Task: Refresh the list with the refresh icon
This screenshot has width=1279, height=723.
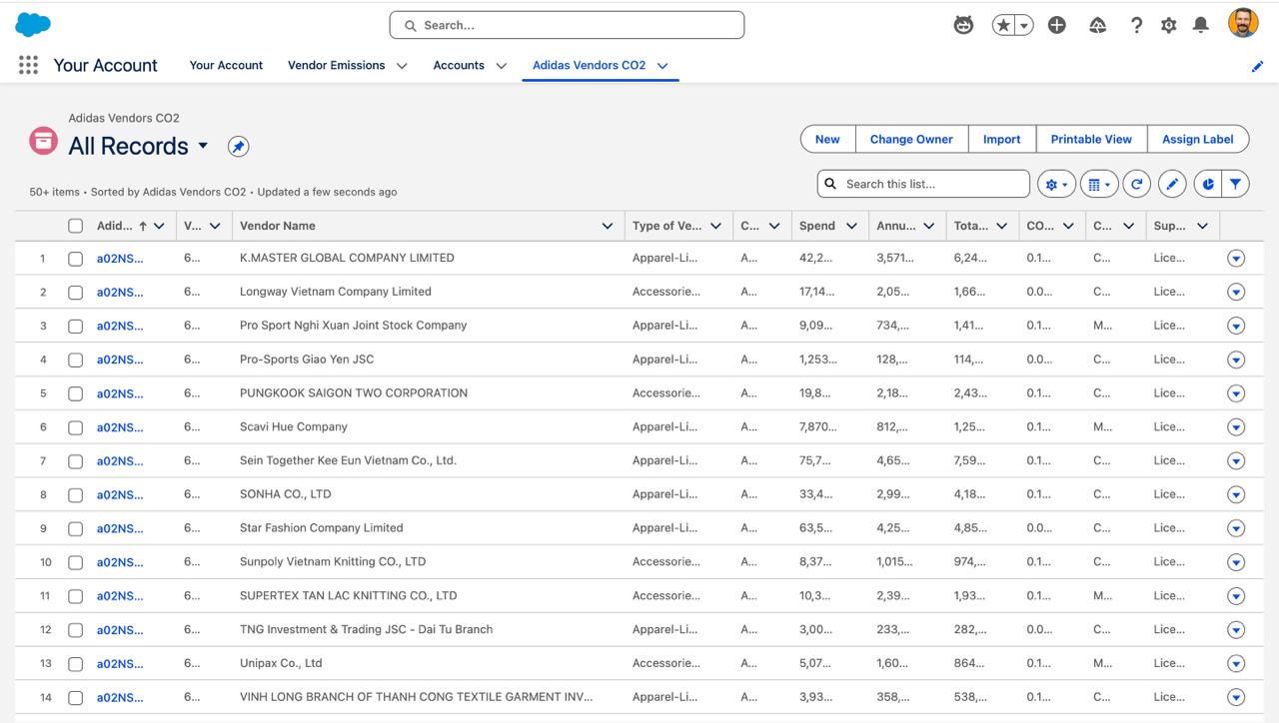Action: (1136, 184)
